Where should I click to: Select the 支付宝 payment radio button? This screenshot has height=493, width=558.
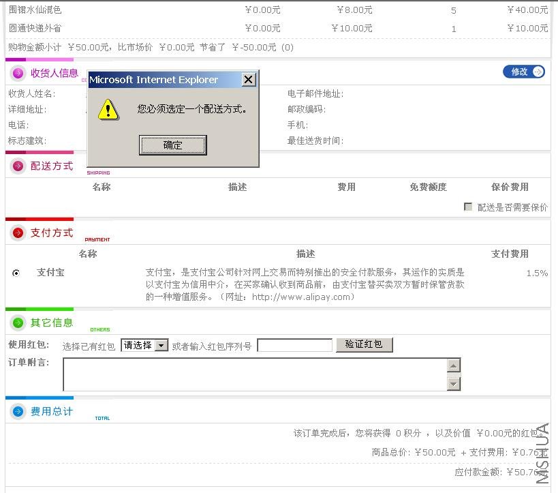(x=16, y=273)
